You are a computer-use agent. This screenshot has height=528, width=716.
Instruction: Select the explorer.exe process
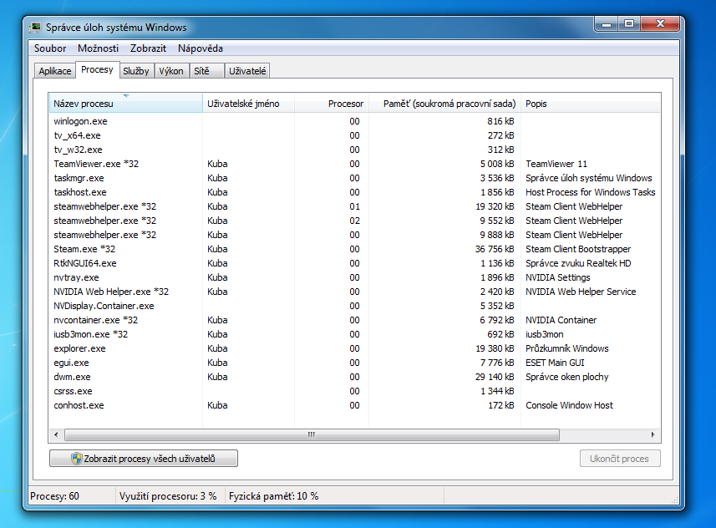click(x=354, y=348)
